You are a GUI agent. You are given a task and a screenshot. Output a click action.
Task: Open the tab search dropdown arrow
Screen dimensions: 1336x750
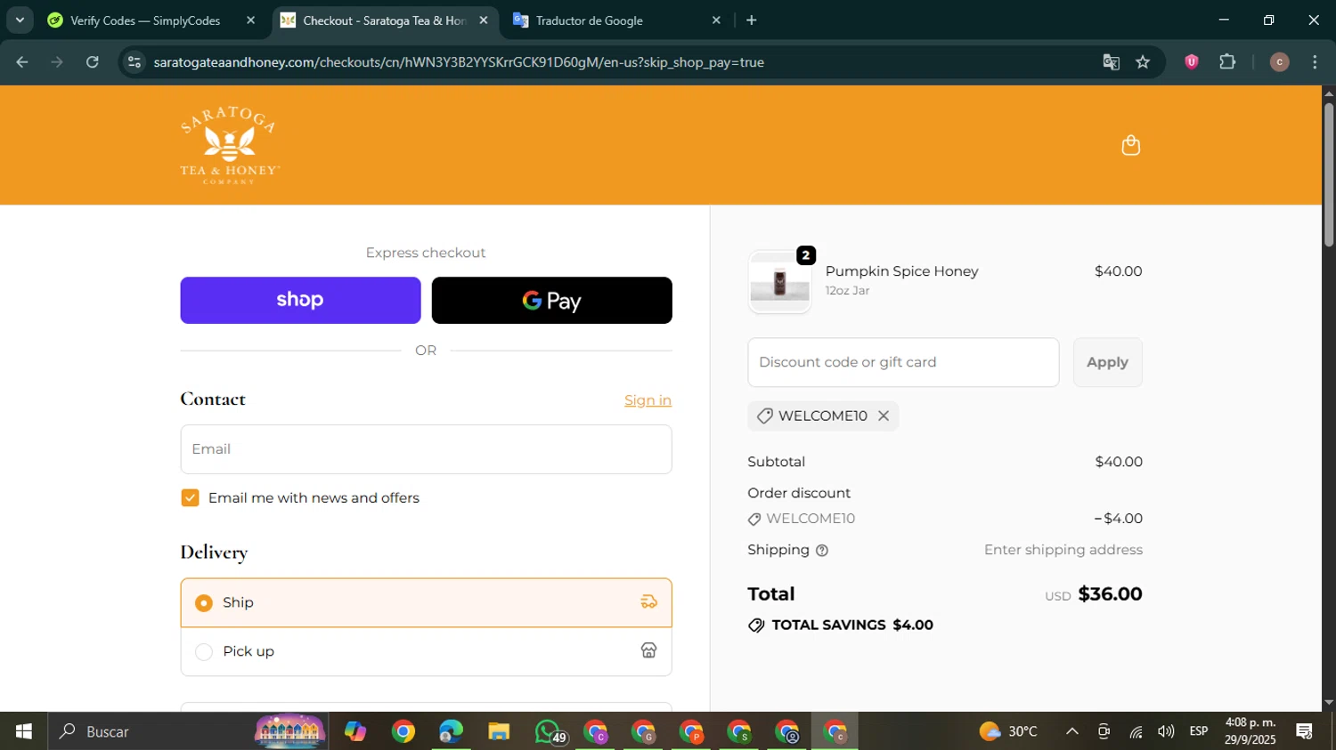[20, 20]
